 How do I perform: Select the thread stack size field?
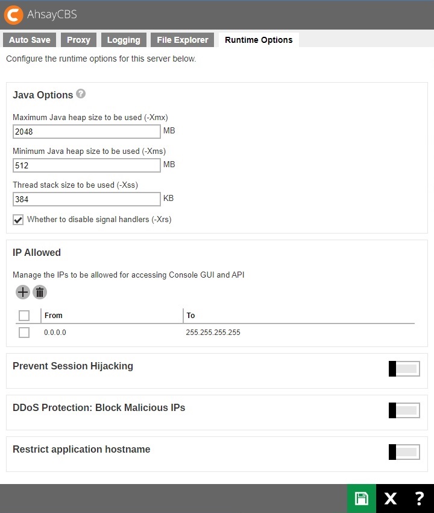tap(86, 199)
